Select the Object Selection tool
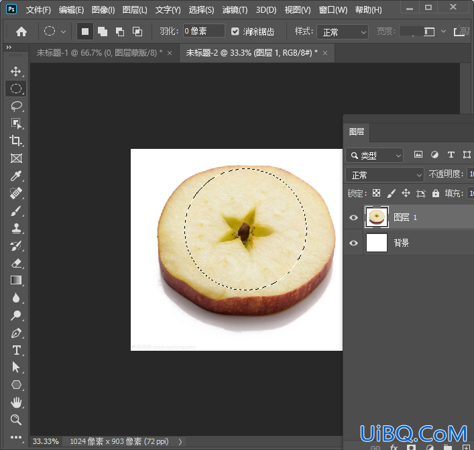 16,123
